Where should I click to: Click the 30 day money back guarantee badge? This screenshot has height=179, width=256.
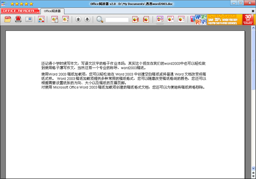pos(248,20)
